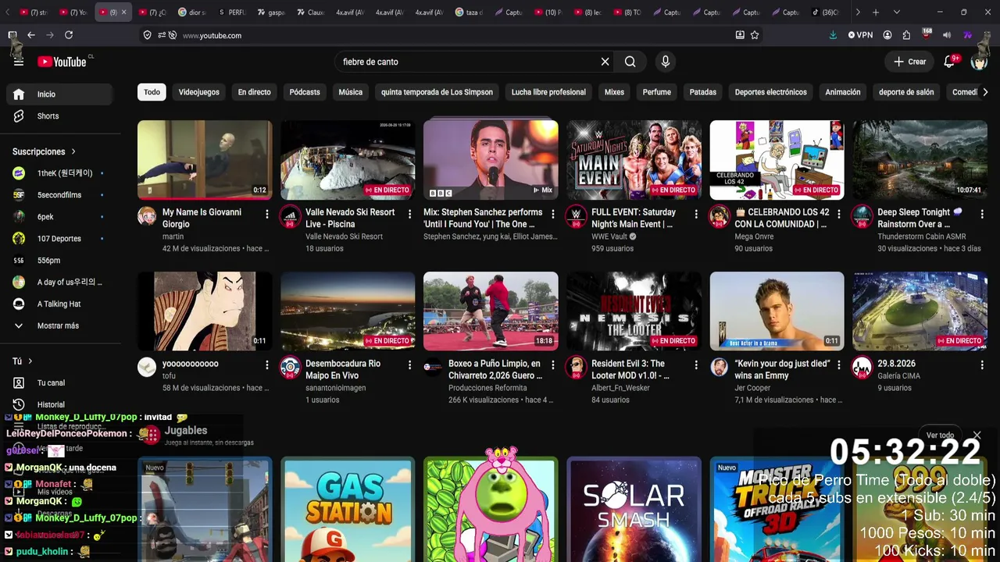The image size is (1000, 562).
Task: Open the Boxeo a Puño Limpio thumbnail
Action: (x=491, y=311)
